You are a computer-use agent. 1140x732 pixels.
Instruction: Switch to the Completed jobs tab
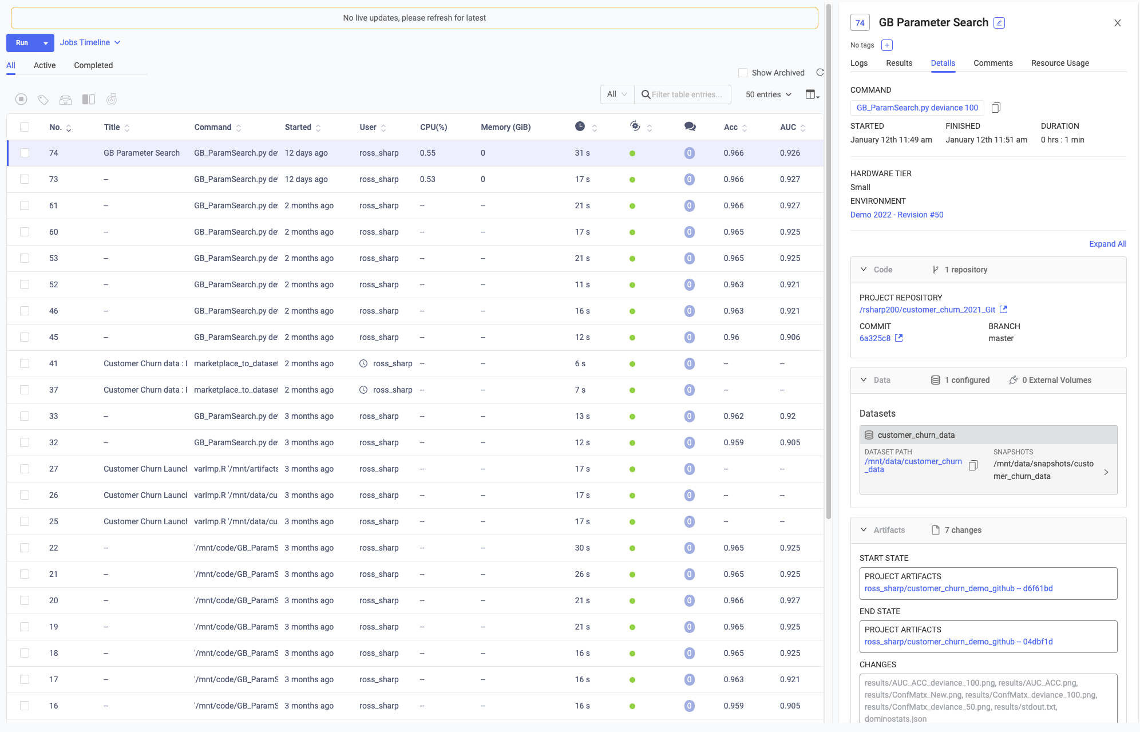pyautogui.click(x=93, y=65)
